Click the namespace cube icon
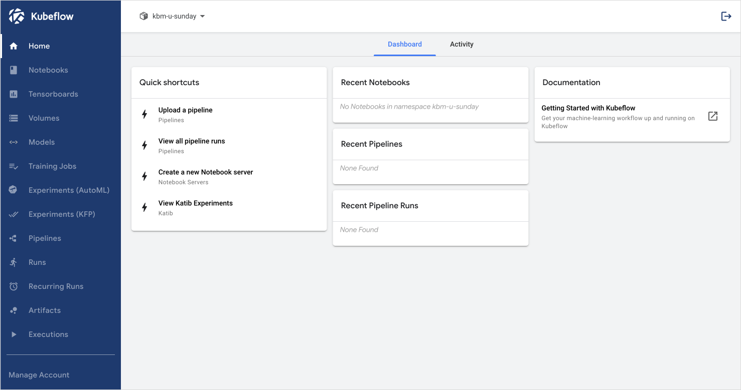 click(144, 16)
